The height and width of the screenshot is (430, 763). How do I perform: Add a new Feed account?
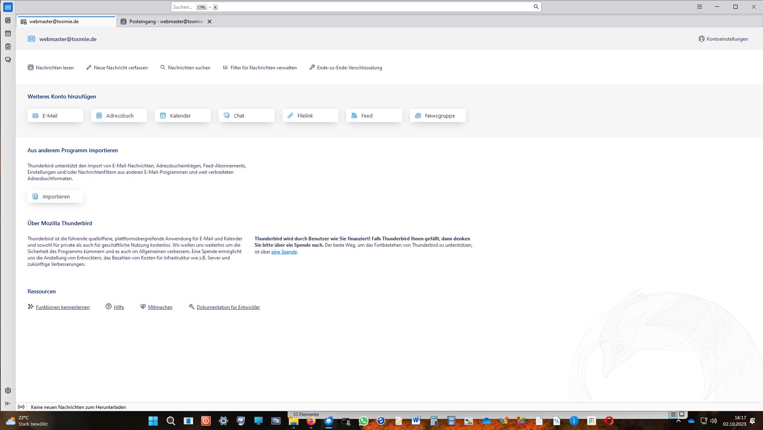[x=374, y=116]
